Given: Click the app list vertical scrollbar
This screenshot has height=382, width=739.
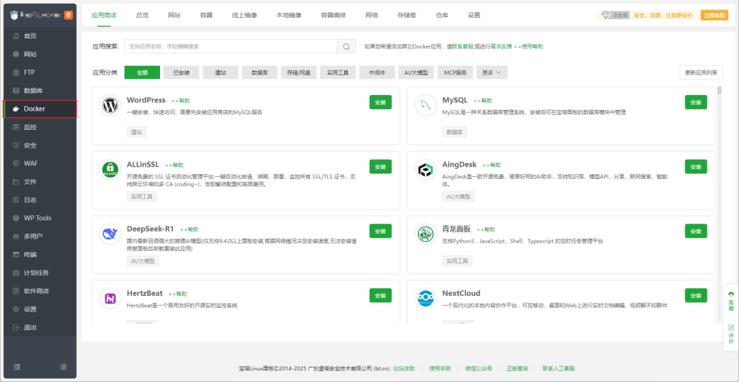Looking at the screenshot, I should [719, 90].
